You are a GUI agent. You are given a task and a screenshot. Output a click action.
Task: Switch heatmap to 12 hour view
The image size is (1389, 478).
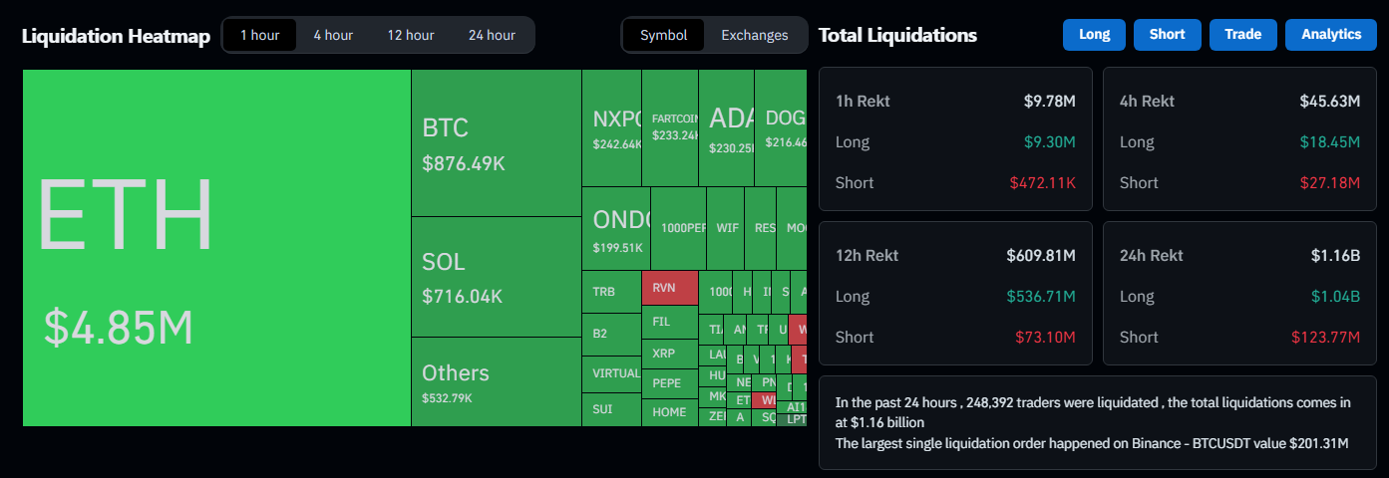pyautogui.click(x=410, y=35)
